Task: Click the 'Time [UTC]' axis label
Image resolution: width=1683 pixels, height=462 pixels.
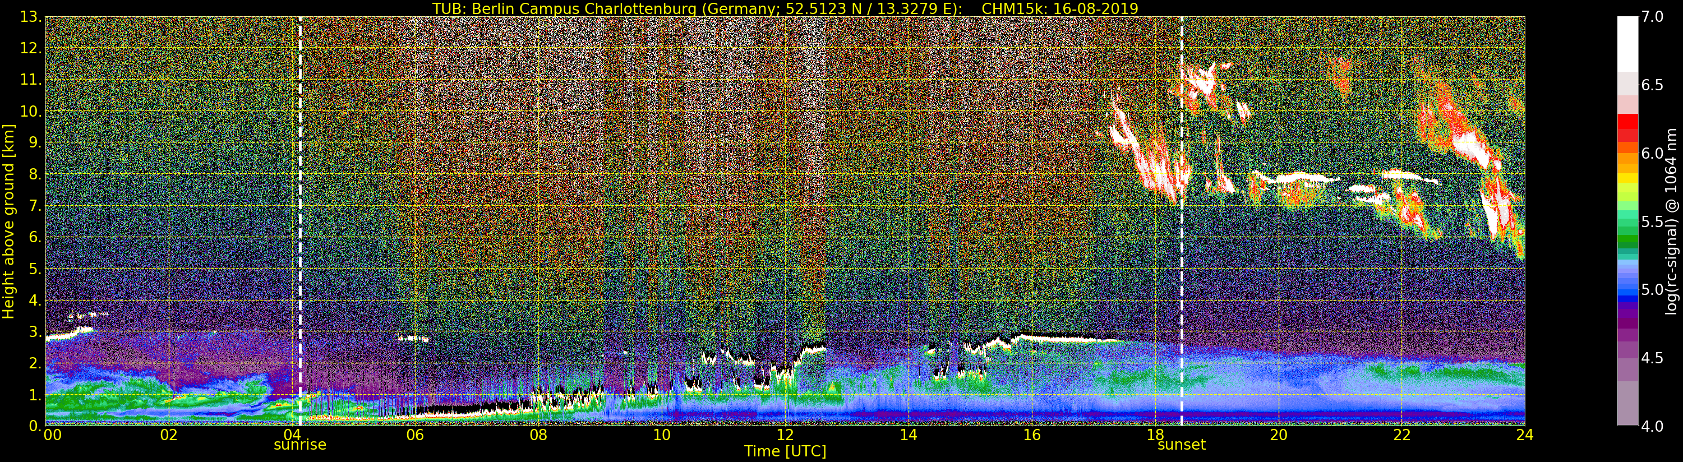Action: click(785, 451)
